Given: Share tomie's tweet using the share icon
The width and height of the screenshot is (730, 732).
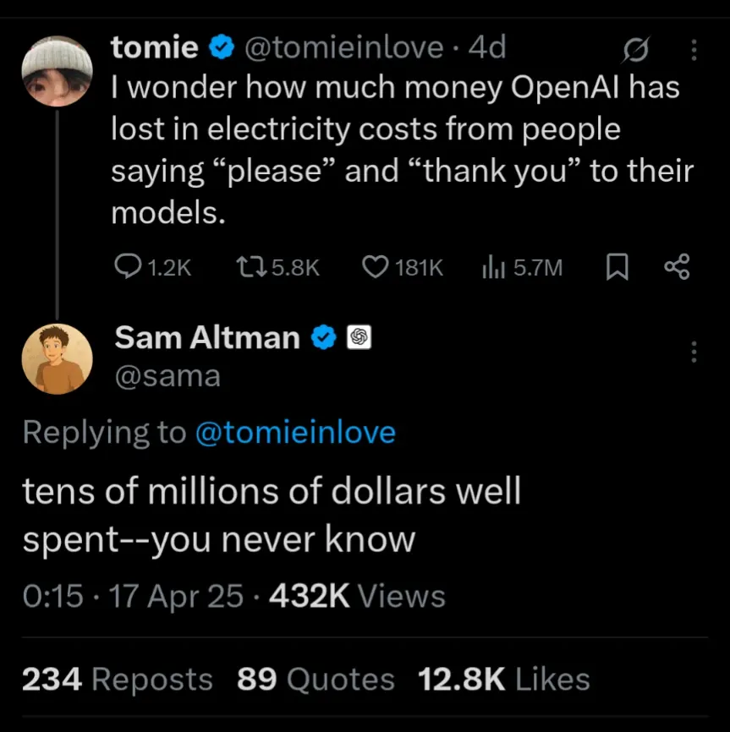Looking at the screenshot, I should tap(677, 267).
